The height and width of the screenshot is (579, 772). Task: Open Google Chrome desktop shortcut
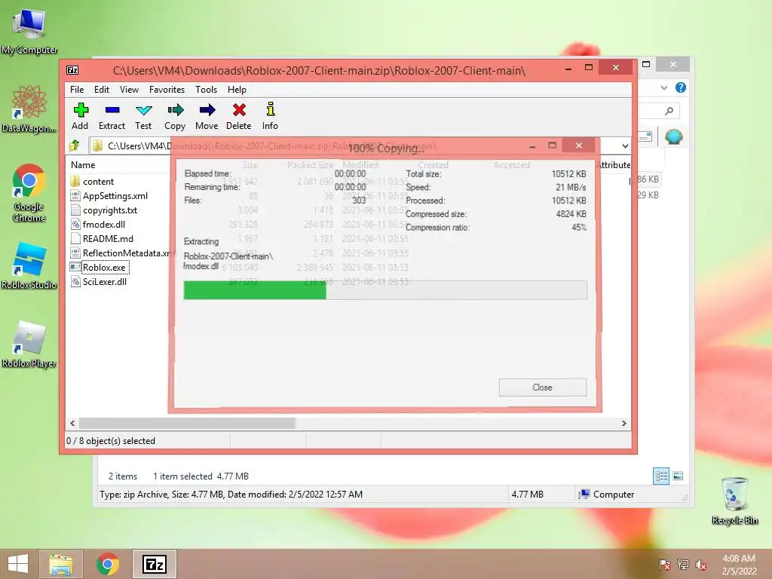[29, 192]
